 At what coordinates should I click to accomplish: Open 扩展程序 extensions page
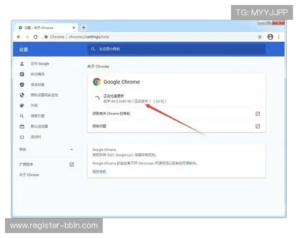[26, 164]
